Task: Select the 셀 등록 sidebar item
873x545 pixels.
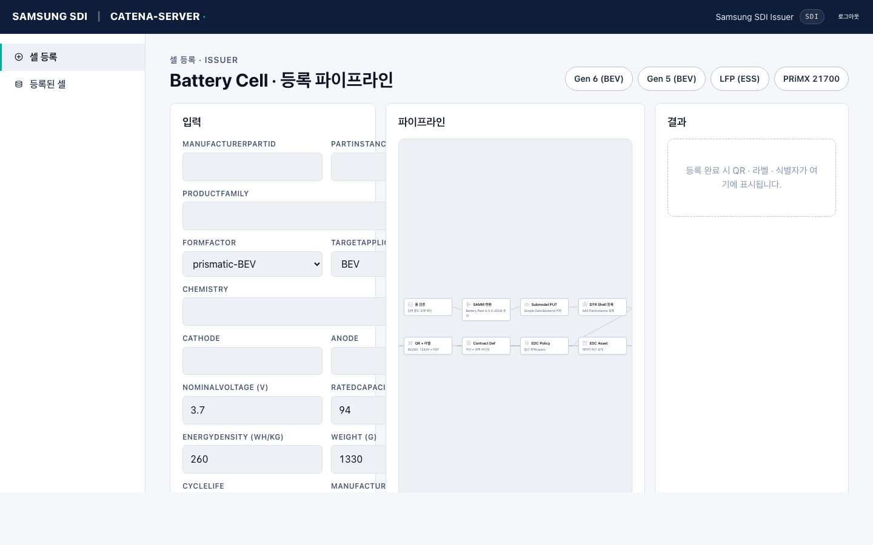Action: pos(43,57)
